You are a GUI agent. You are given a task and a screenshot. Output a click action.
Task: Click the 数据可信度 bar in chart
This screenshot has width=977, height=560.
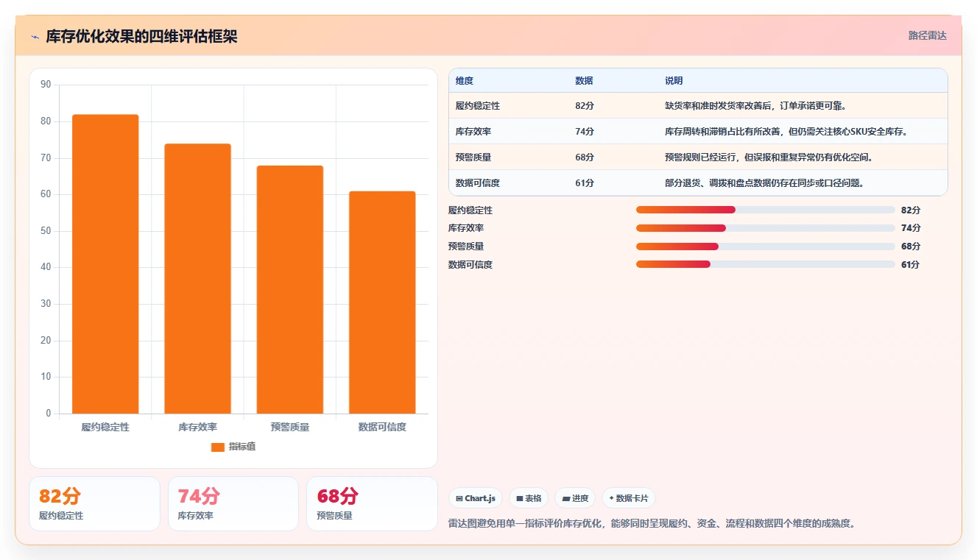[382, 302]
